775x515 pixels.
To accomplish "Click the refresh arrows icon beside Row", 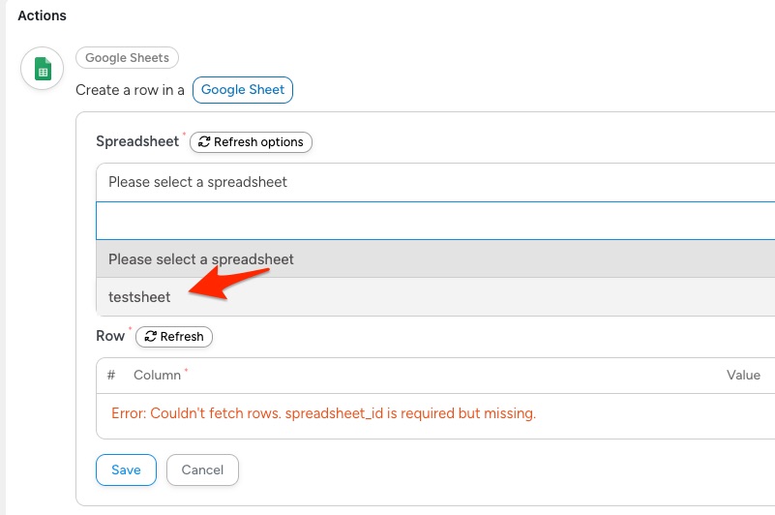I will click(x=150, y=337).
